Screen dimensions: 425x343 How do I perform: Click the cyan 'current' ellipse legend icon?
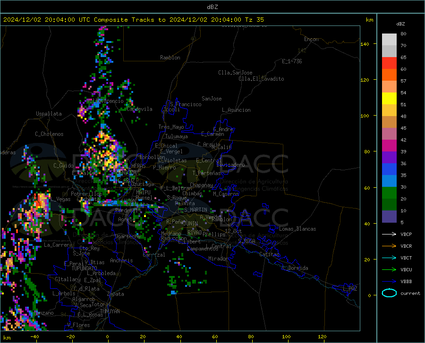389,293
